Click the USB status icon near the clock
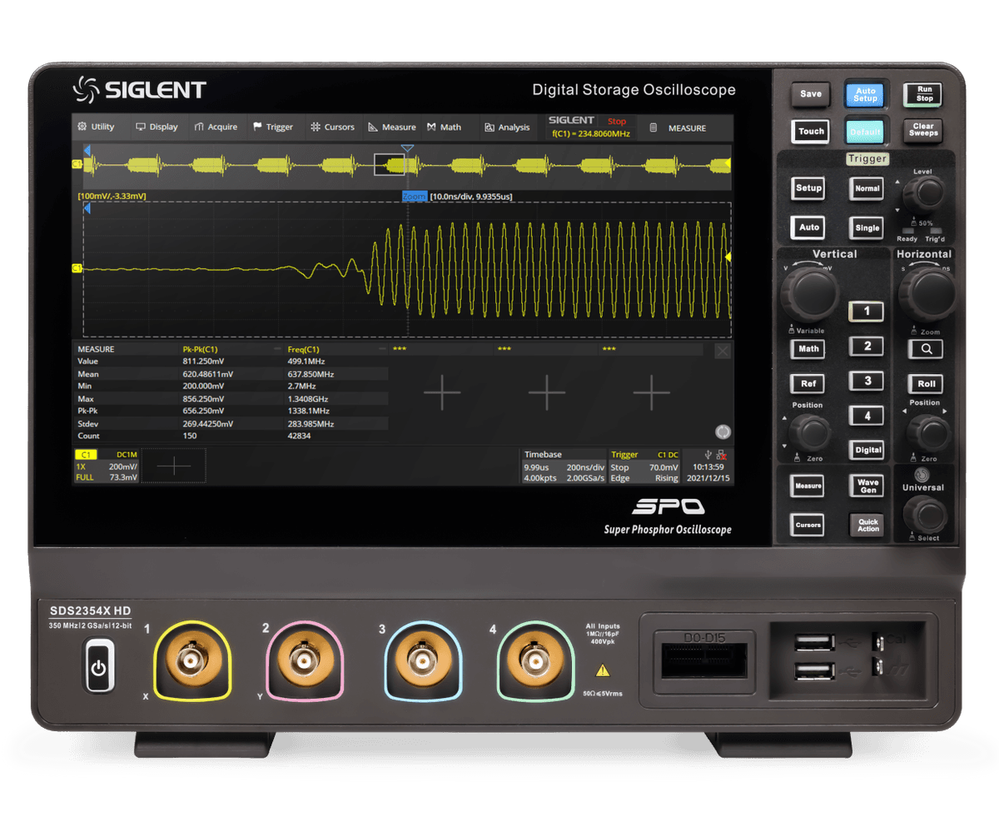The height and width of the screenshot is (822, 999). 708,455
